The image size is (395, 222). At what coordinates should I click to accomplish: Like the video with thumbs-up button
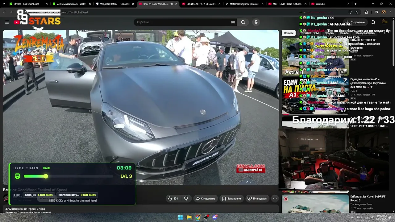(x=173, y=199)
